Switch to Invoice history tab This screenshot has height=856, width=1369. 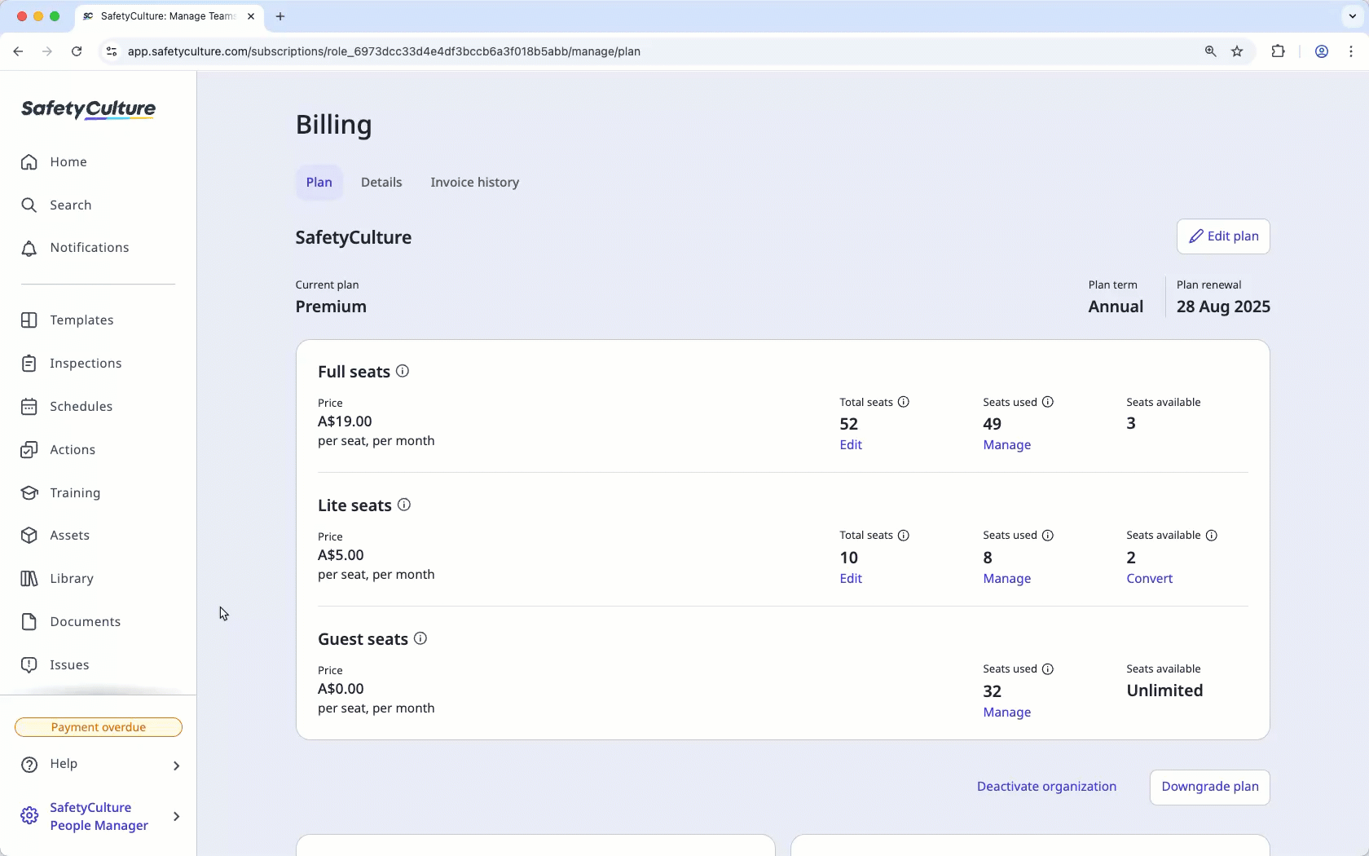point(475,183)
